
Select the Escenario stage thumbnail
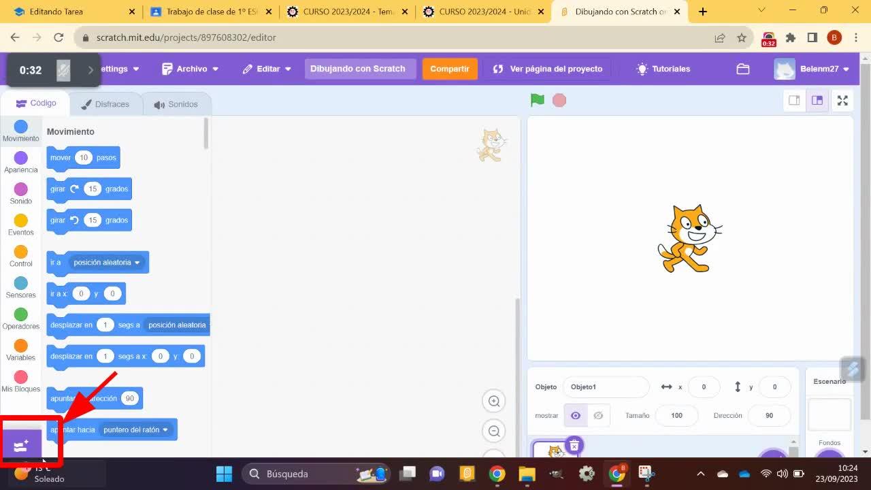[829, 414]
